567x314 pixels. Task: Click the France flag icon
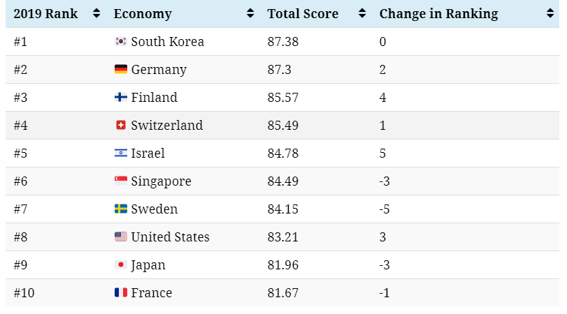click(x=120, y=293)
